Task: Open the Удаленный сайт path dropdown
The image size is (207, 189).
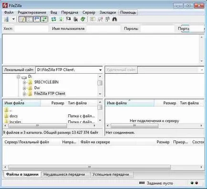Action: tap(202, 70)
